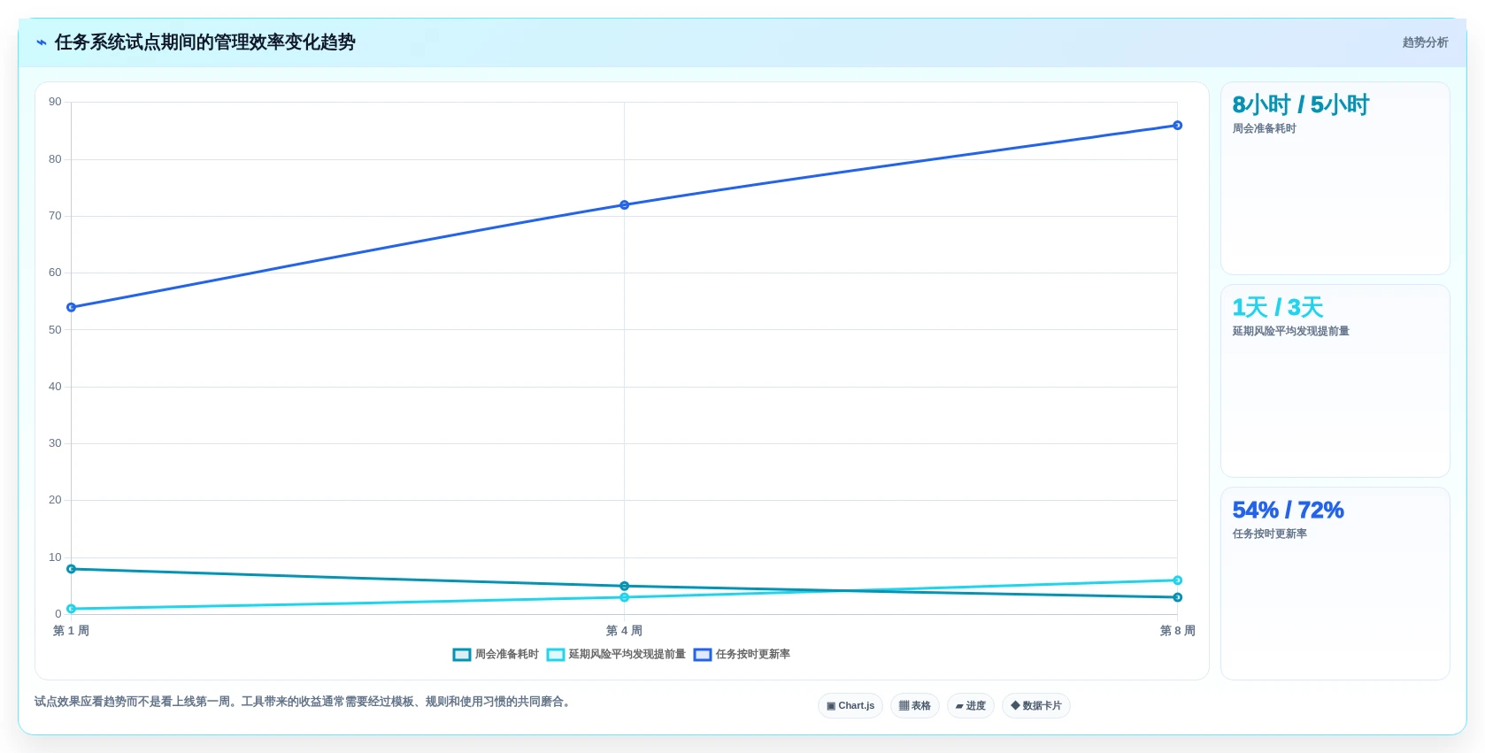The width and height of the screenshot is (1485, 753).
Task: Click the 第 8 周 axis label
Action: [x=1178, y=631]
